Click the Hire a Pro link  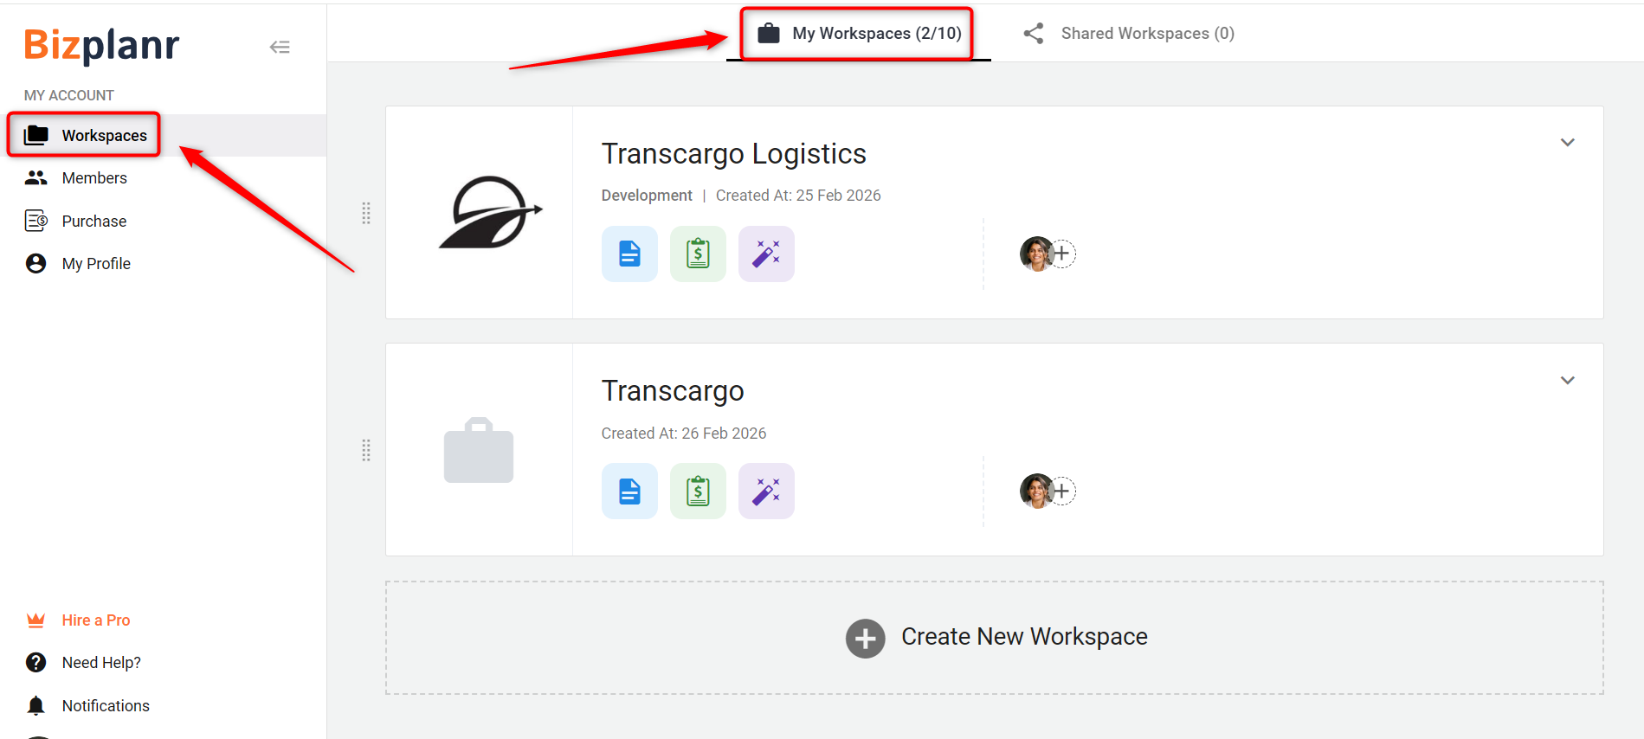coord(96,620)
